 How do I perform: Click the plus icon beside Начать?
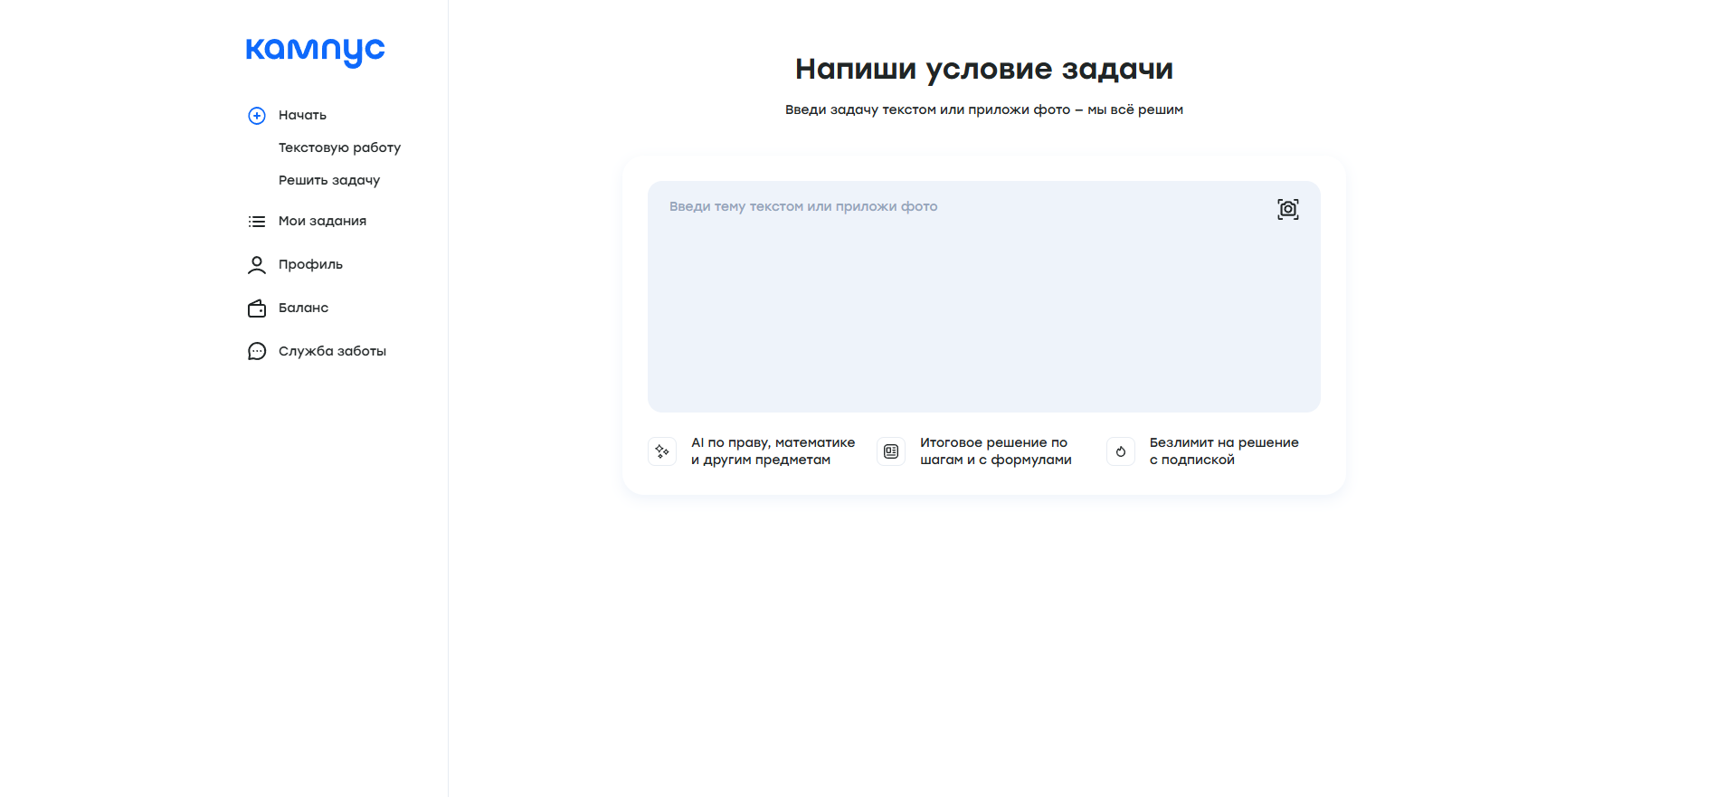point(257,116)
